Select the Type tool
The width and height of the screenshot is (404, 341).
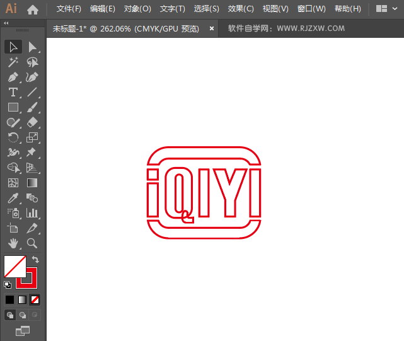tap(13, 92)
